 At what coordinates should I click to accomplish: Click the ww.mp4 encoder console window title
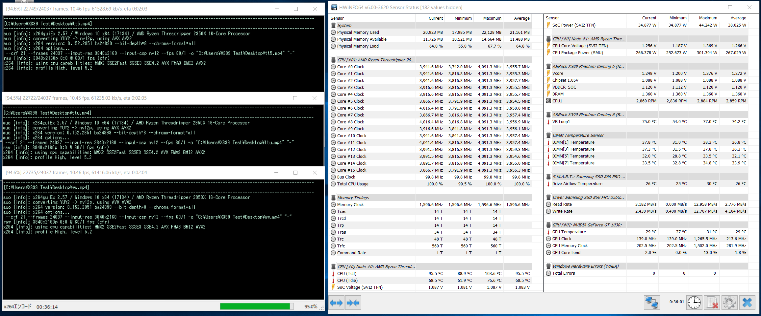tap(76, 173)
